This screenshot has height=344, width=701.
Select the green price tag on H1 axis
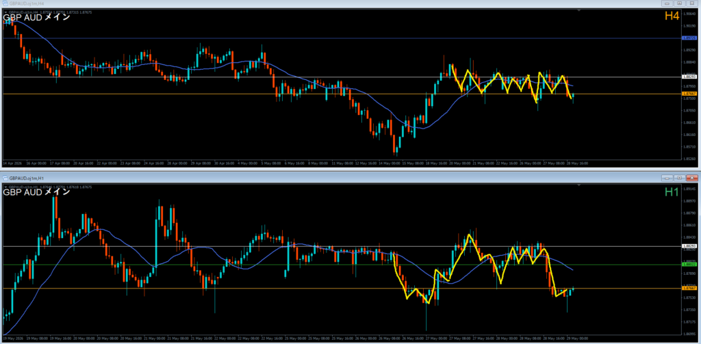(688, 265)
